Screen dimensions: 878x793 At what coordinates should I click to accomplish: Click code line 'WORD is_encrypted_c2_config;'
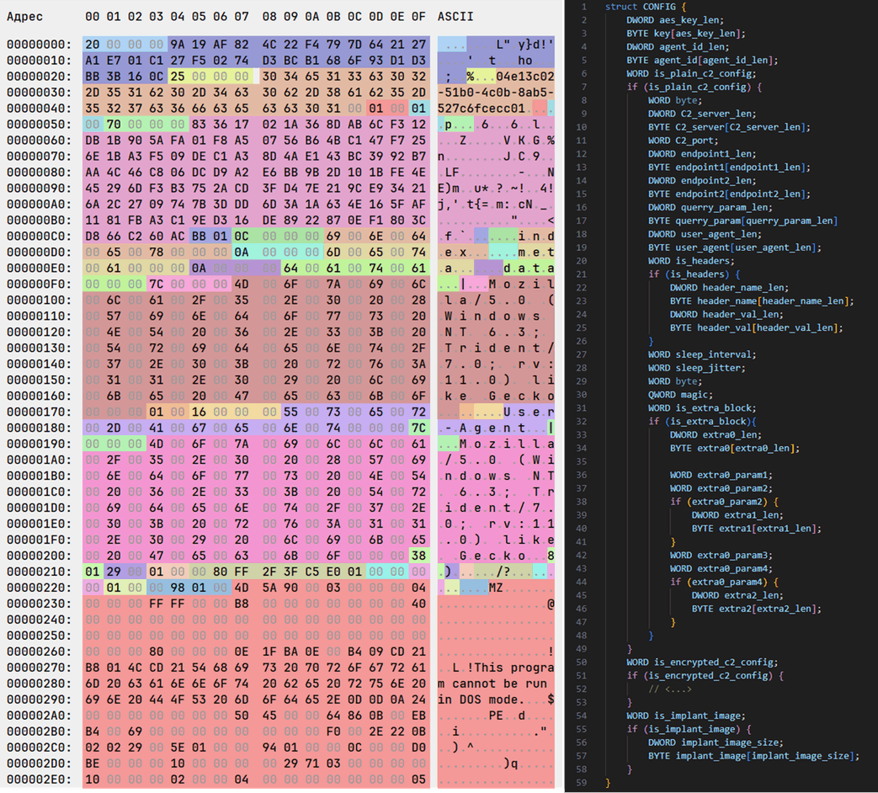point(701,663)
